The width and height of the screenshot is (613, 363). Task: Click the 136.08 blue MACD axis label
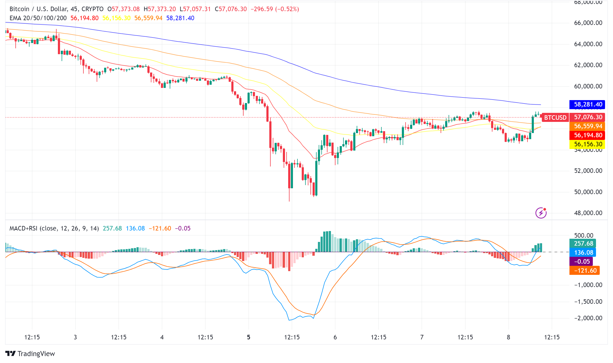coord(583,253)
